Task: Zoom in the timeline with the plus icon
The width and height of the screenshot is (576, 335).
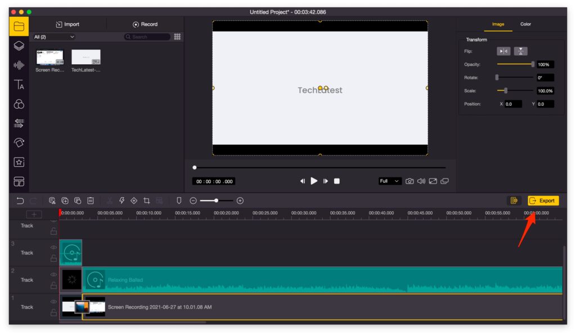Action: (x=240, y=201)
